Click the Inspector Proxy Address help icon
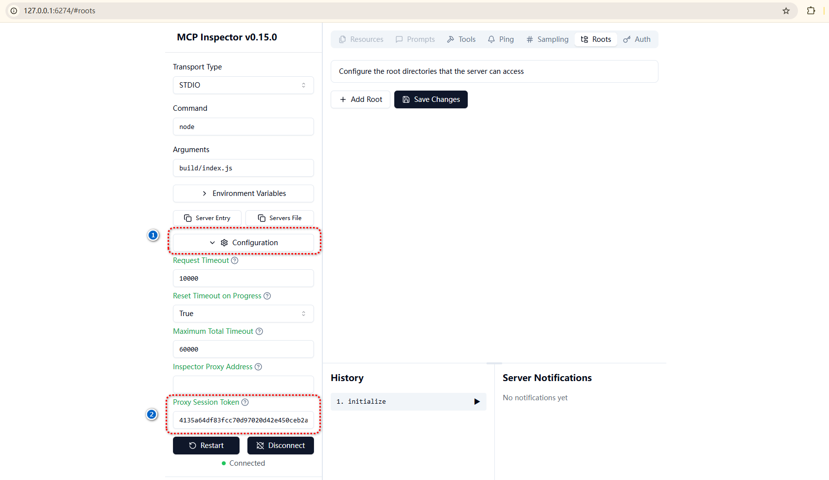Viewport: 829px width, 480px height. [x=258, y=367]
